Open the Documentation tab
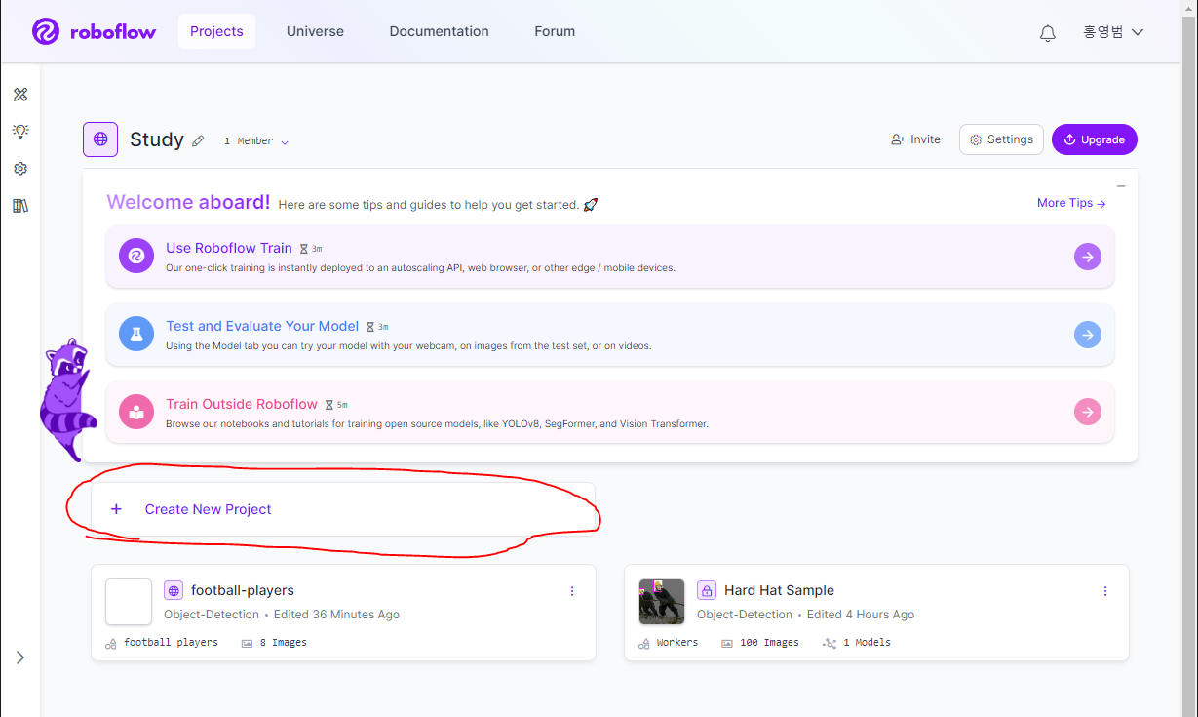The image size is (1198, 717). [440, 31]
